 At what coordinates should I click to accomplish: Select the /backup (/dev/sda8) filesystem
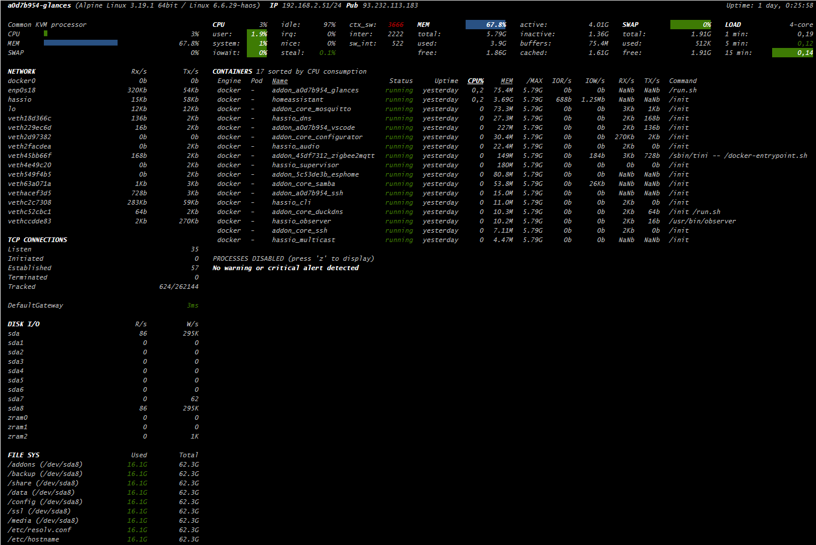(x=45, y=474)
